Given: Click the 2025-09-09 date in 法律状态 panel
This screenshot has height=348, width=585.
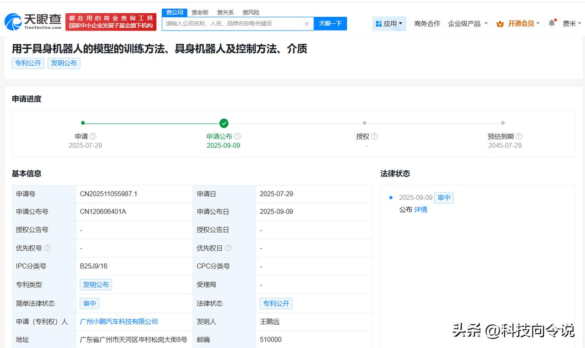Looking at the screenshot, I should pyautogui.click(x=416, y=197).
